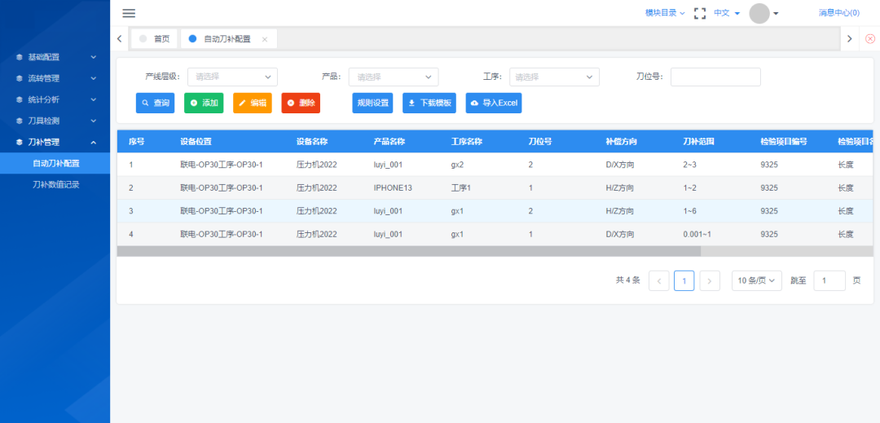The image size is (880, 423).
Task: Open the 中文 language dropdown
Action: pos(727,13)
